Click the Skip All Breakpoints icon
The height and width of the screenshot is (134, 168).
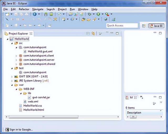point(7,19)
